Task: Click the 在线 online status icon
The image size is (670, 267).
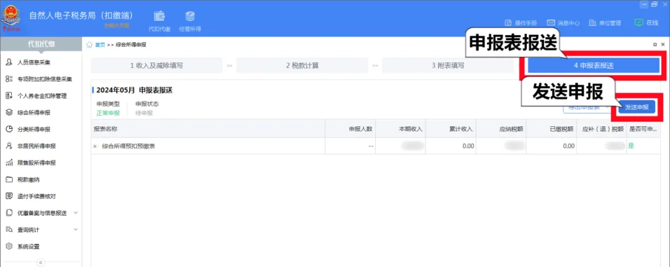Action: [x=639, y=22]
